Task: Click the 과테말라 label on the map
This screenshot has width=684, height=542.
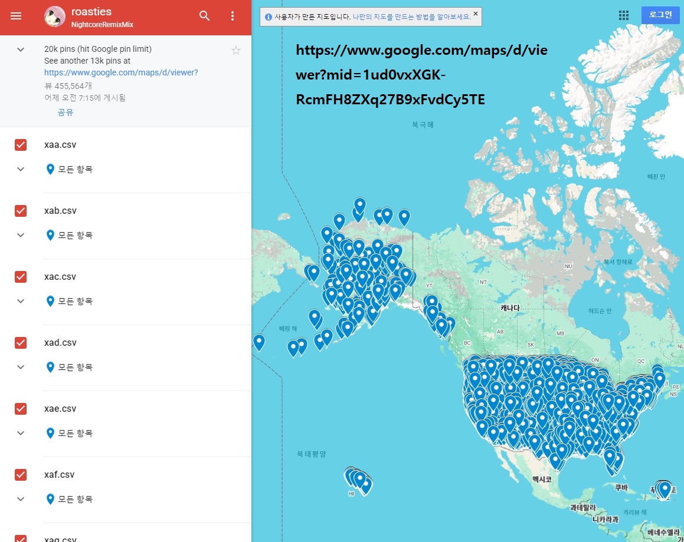Action: 583,508
